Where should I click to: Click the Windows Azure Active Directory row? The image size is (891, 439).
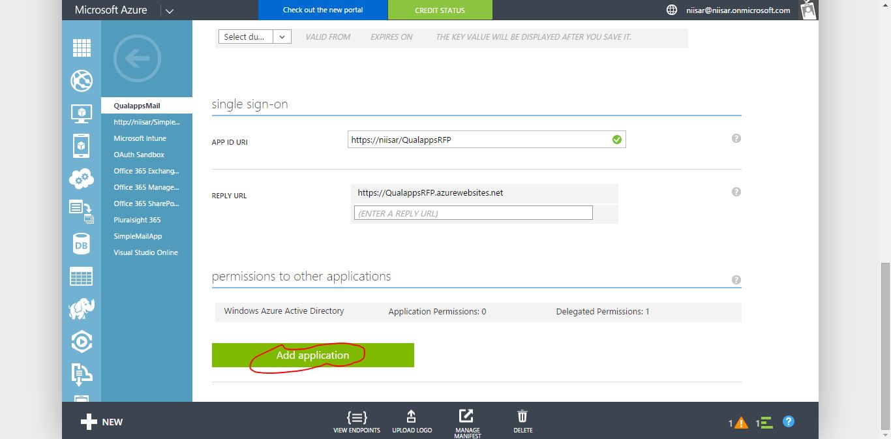(478, 312)
